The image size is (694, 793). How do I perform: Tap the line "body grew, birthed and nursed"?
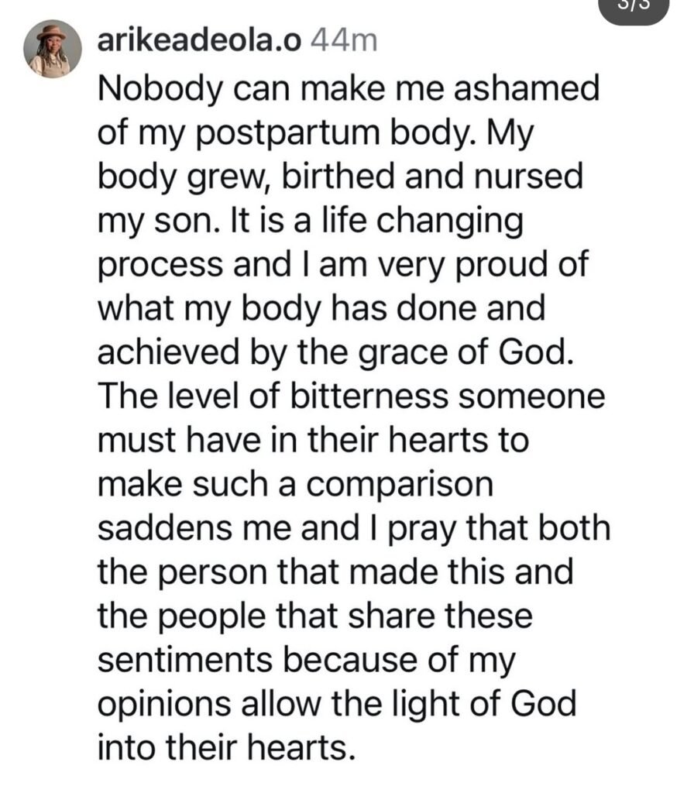tap(339, 179)
